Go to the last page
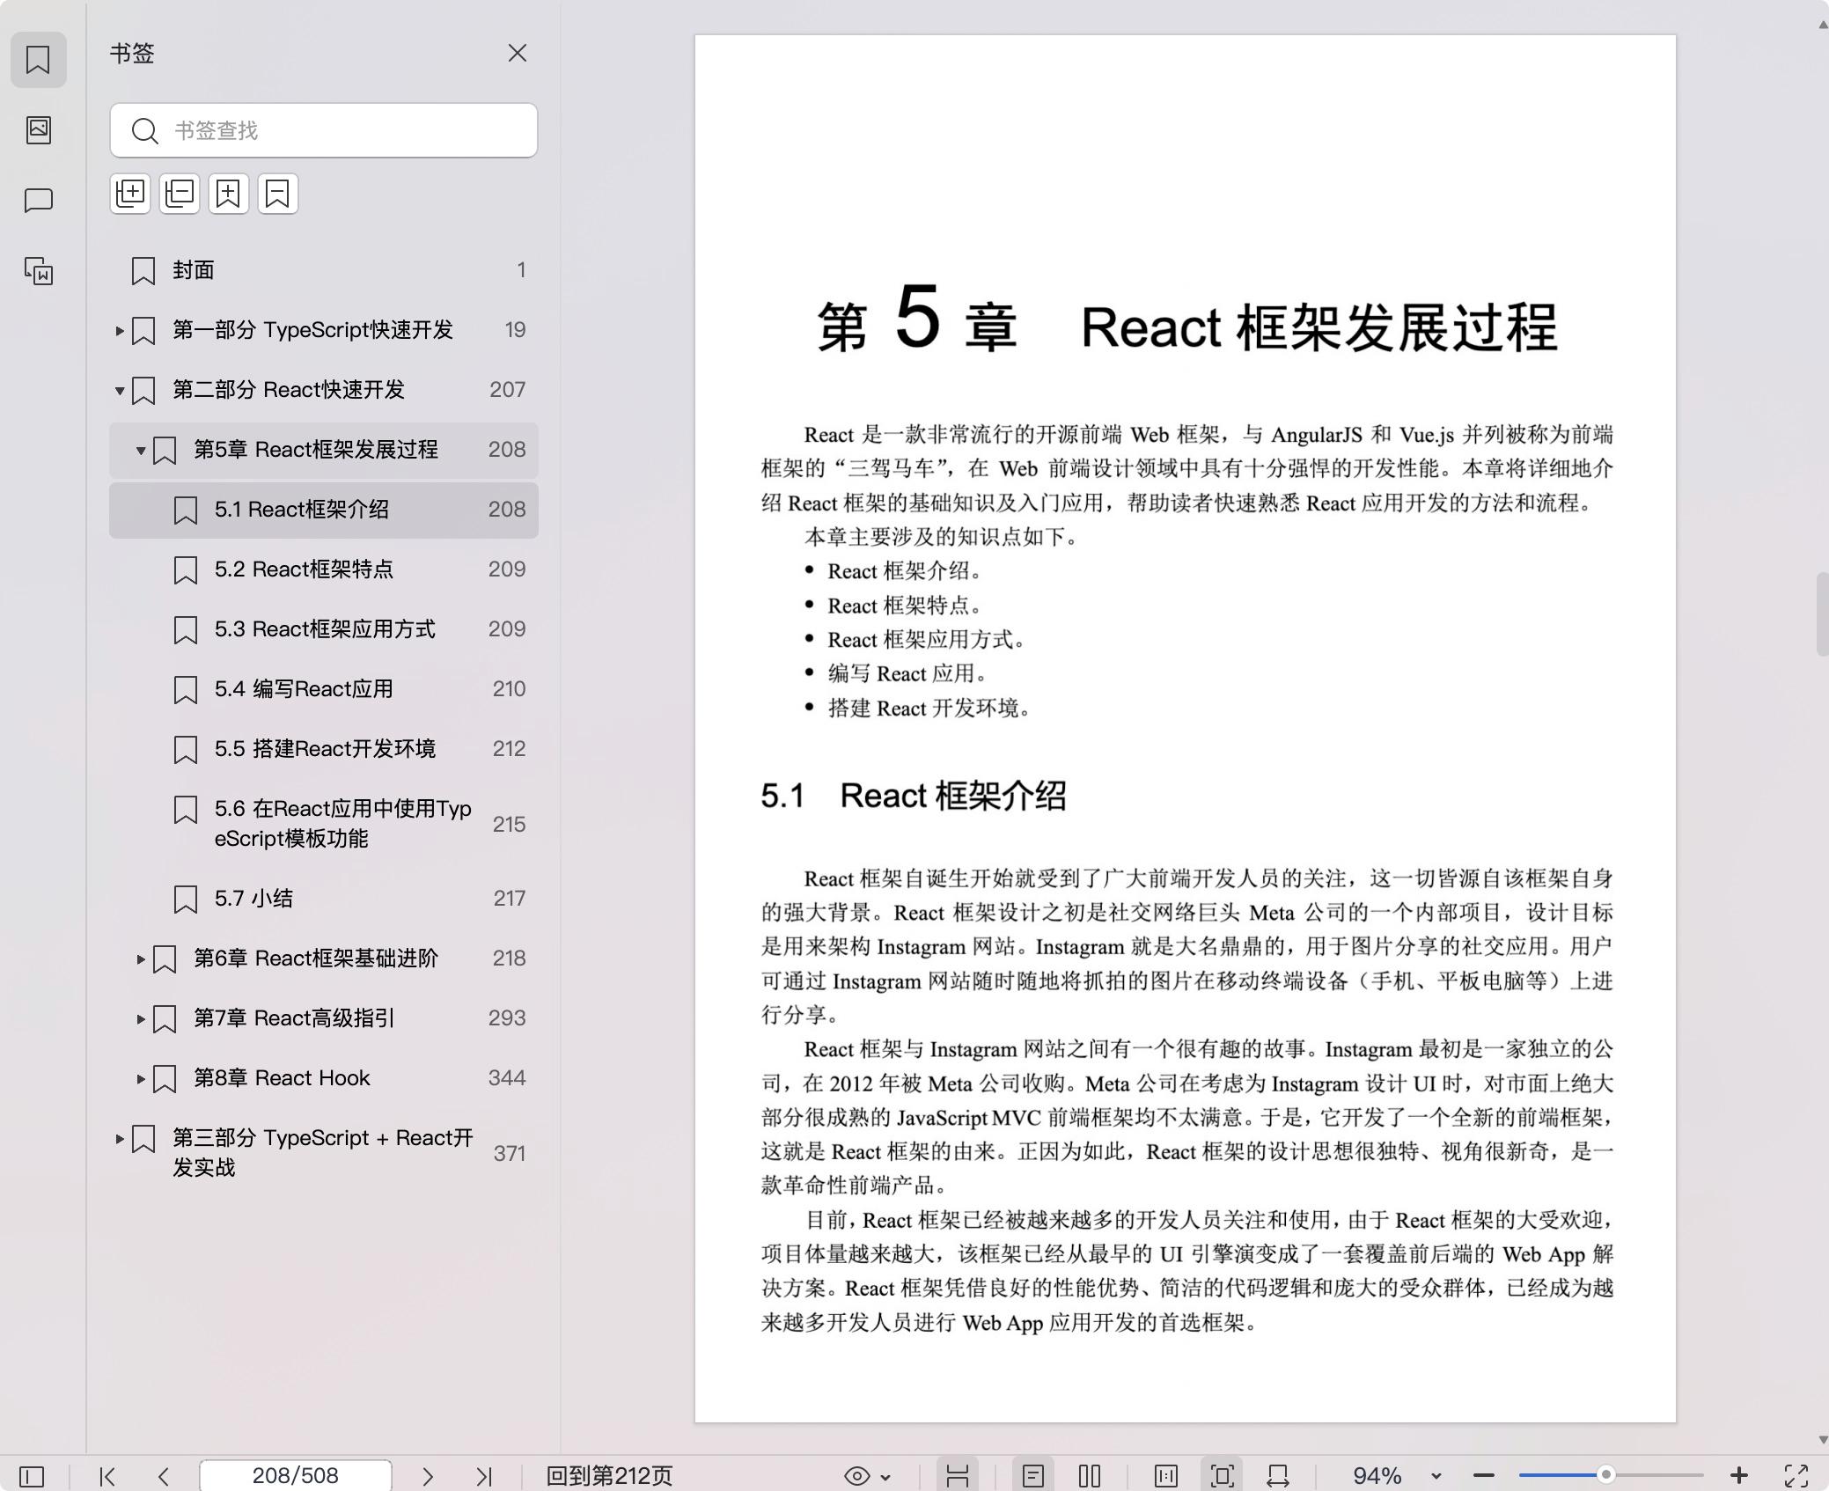This screenshot has height=1491, width=1829. (484, 1476)
